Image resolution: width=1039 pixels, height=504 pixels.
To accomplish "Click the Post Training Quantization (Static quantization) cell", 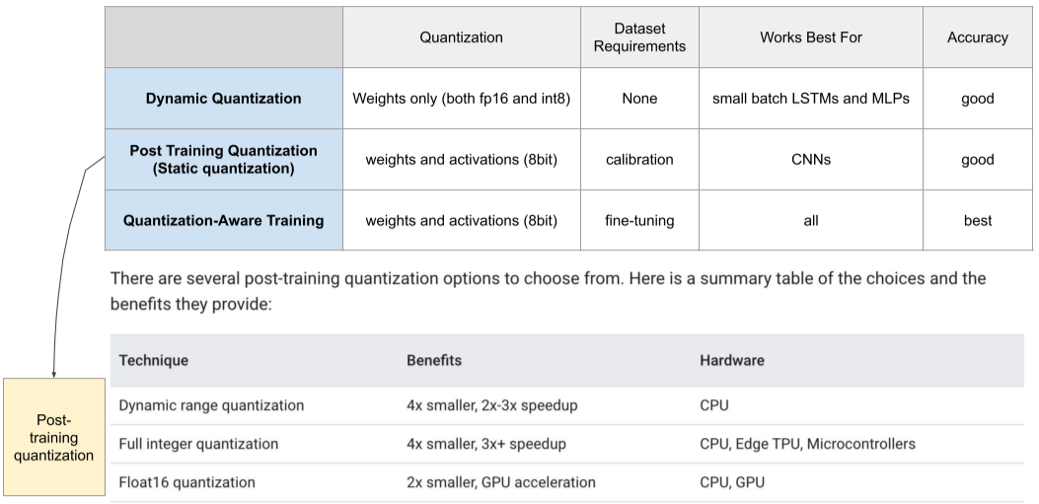I will (224, 160).
